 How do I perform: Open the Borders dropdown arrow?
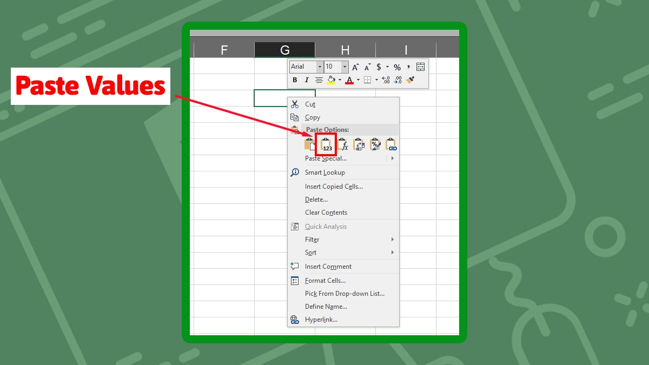(376, 80)
